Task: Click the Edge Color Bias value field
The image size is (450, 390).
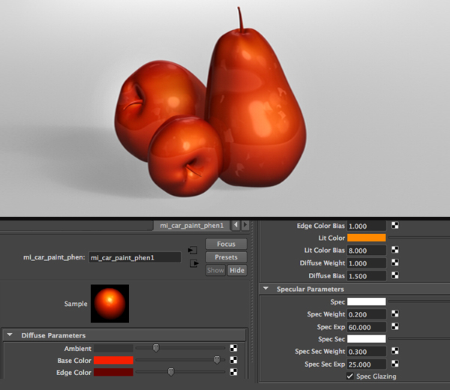Action: pyautogui.click(x=367, y=226)
